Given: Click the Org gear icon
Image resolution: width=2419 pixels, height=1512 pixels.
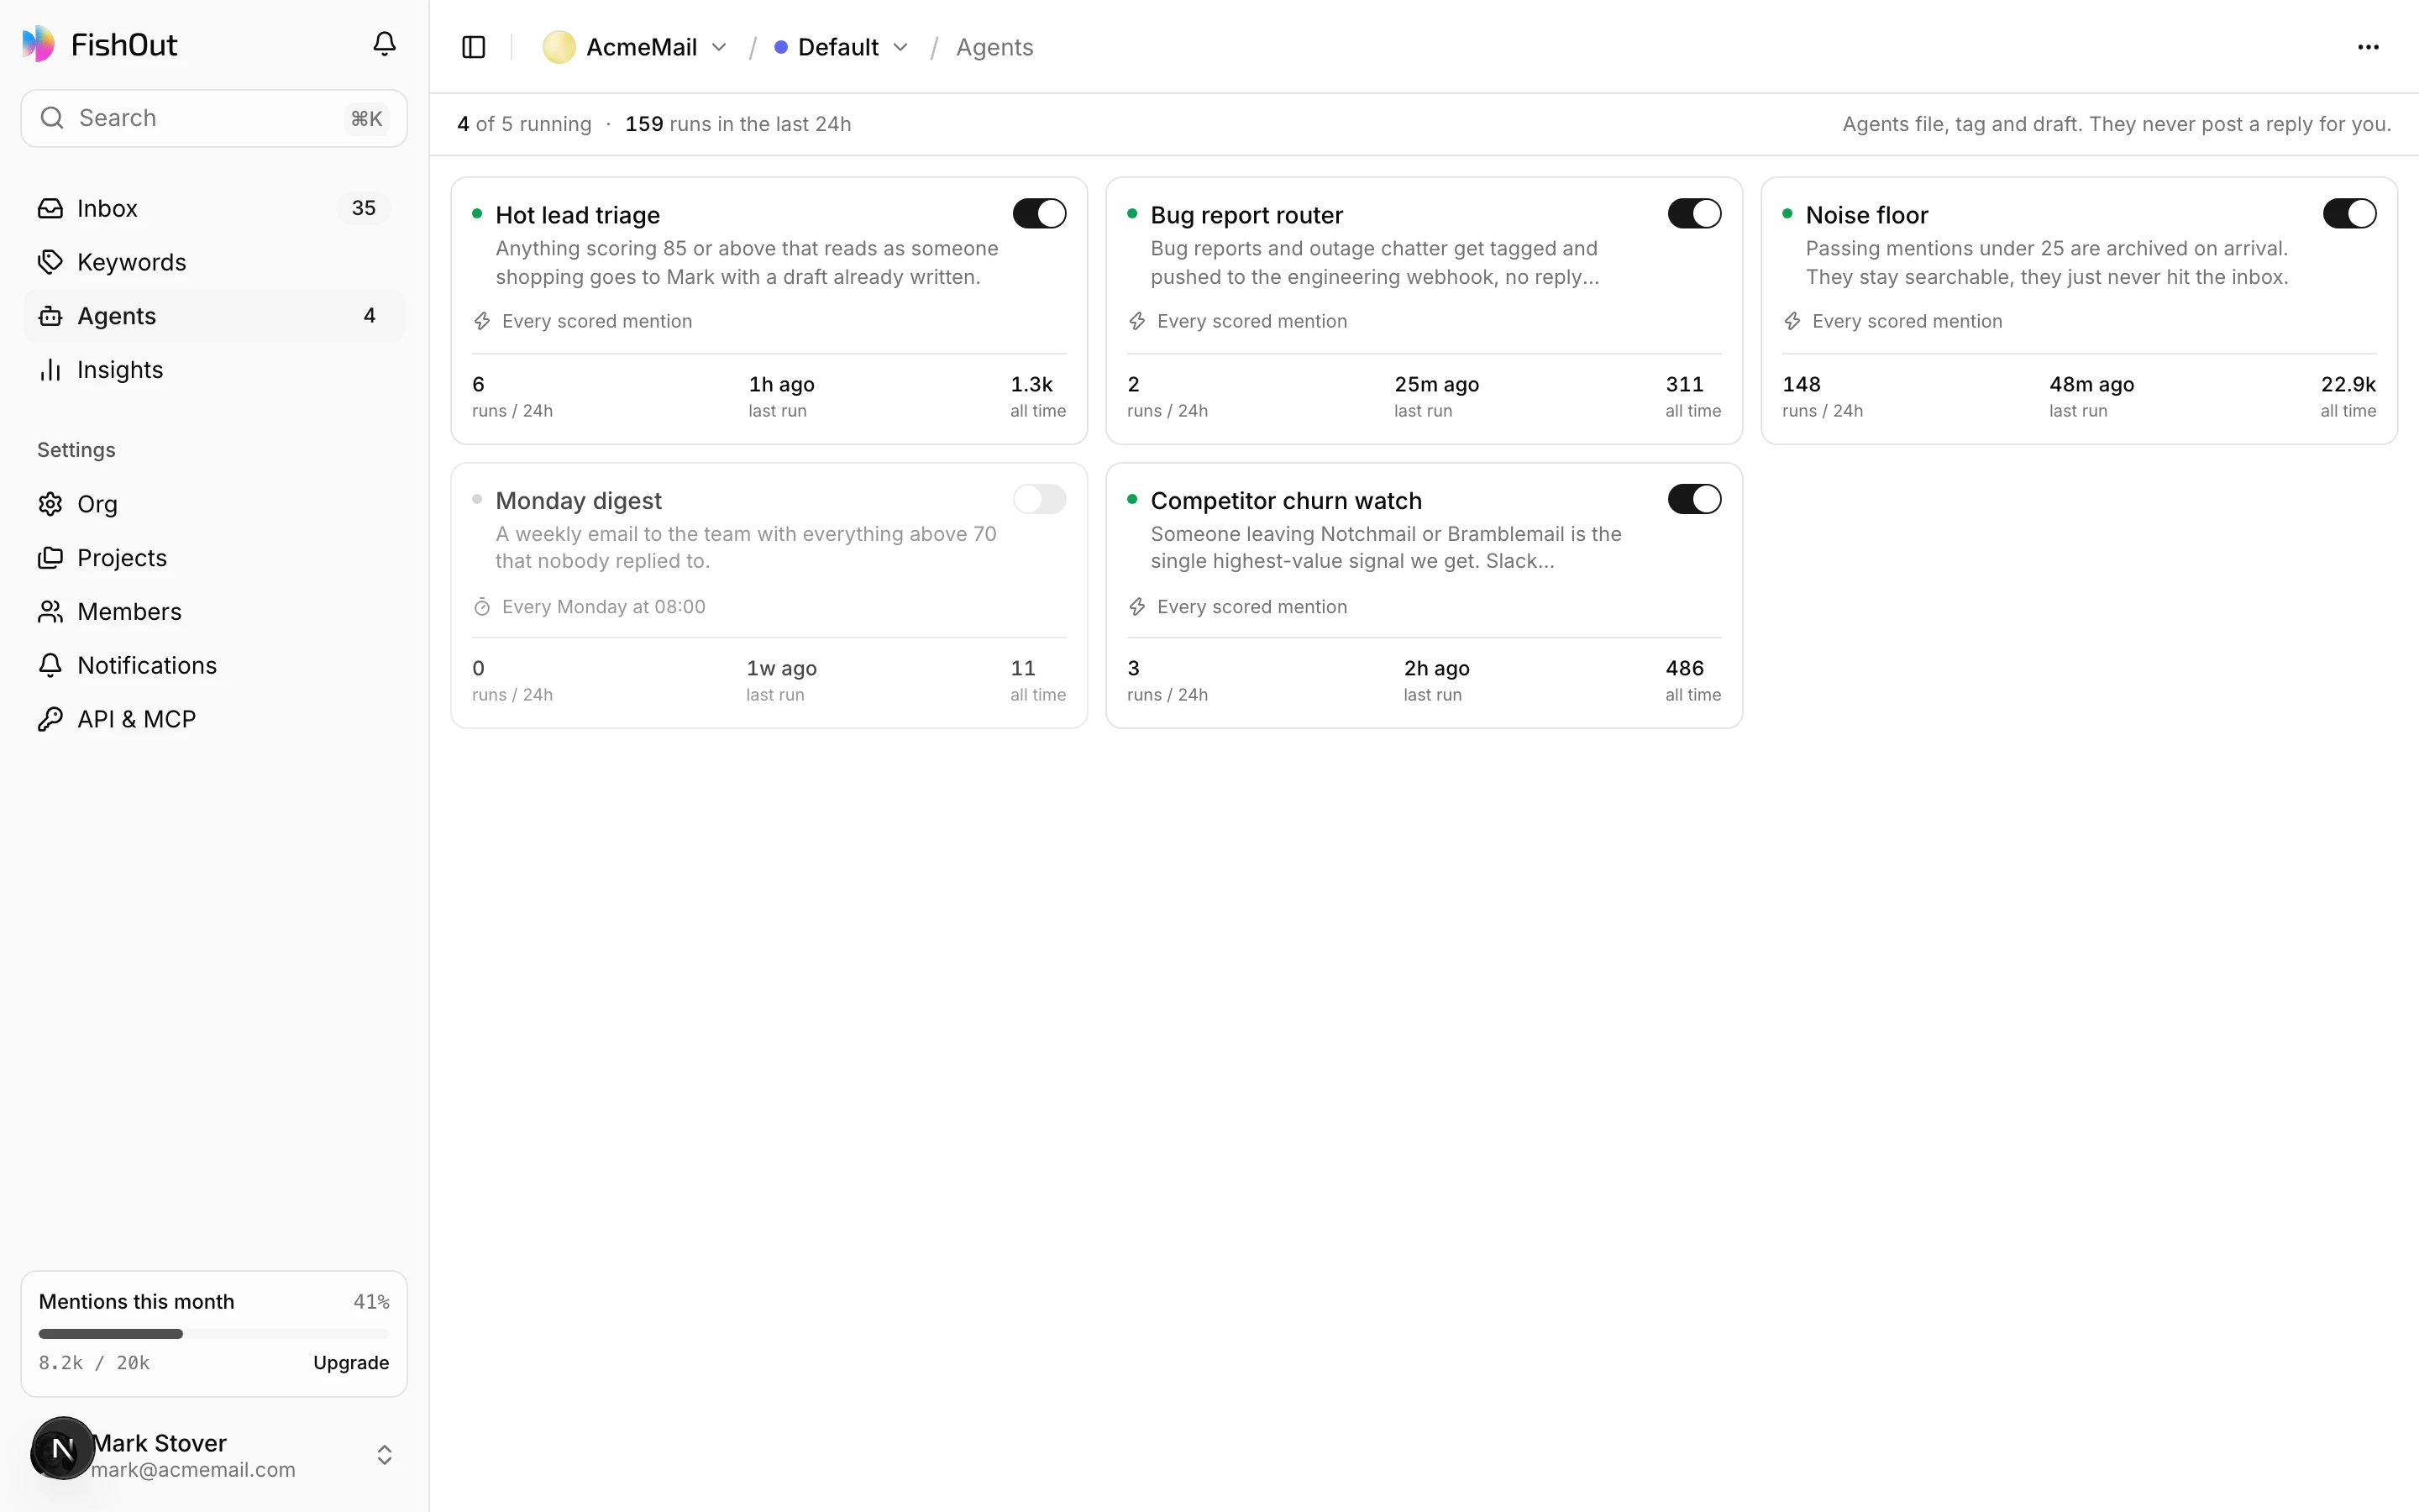Looking at the screenshot, I should [x=50, y=504].
